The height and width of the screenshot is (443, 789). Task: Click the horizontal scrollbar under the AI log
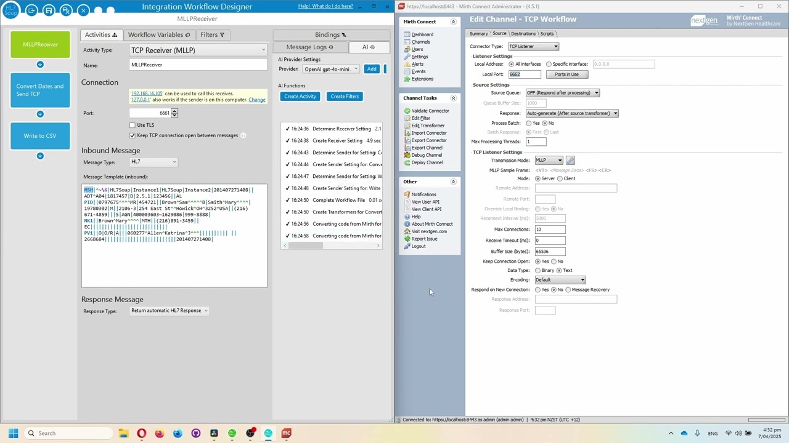pyautogui.click(x=331, y=245)
